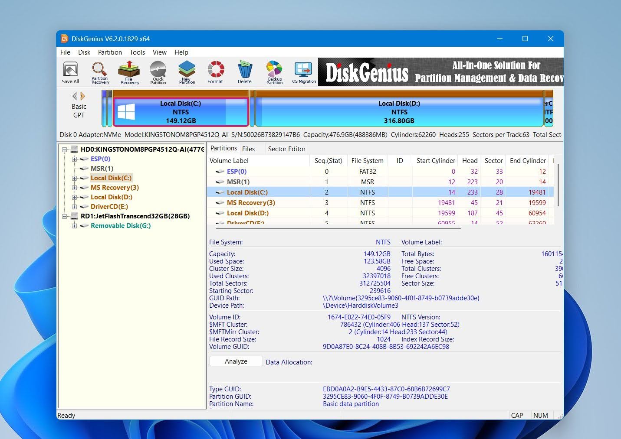Launch File Recovery tool
Viewport: 621px width, 439px height.
129,72
